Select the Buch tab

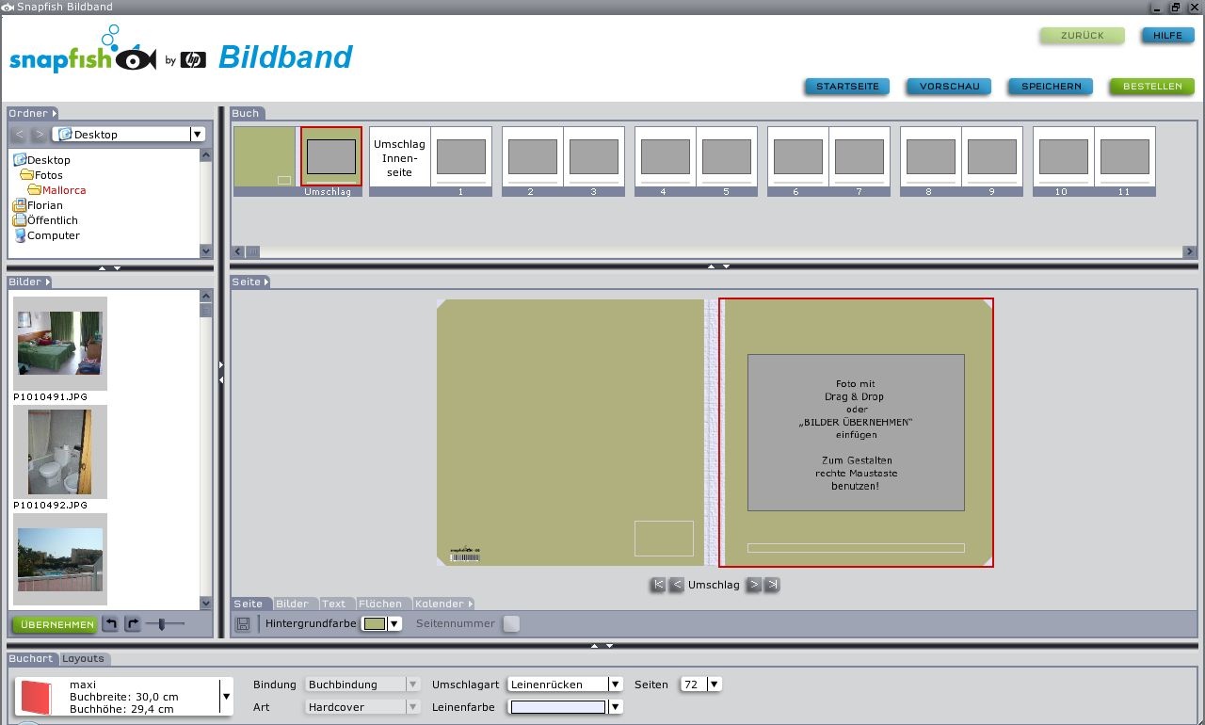(x=247, y=113)
